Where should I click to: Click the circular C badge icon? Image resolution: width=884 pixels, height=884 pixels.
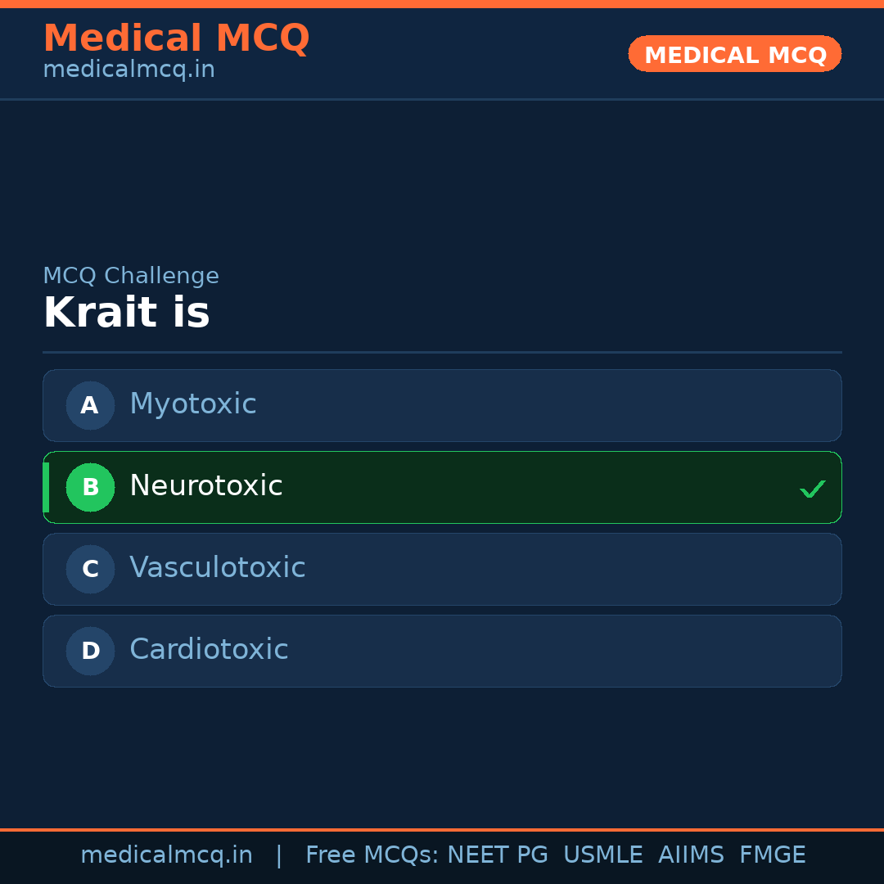[x=90, y=569]
